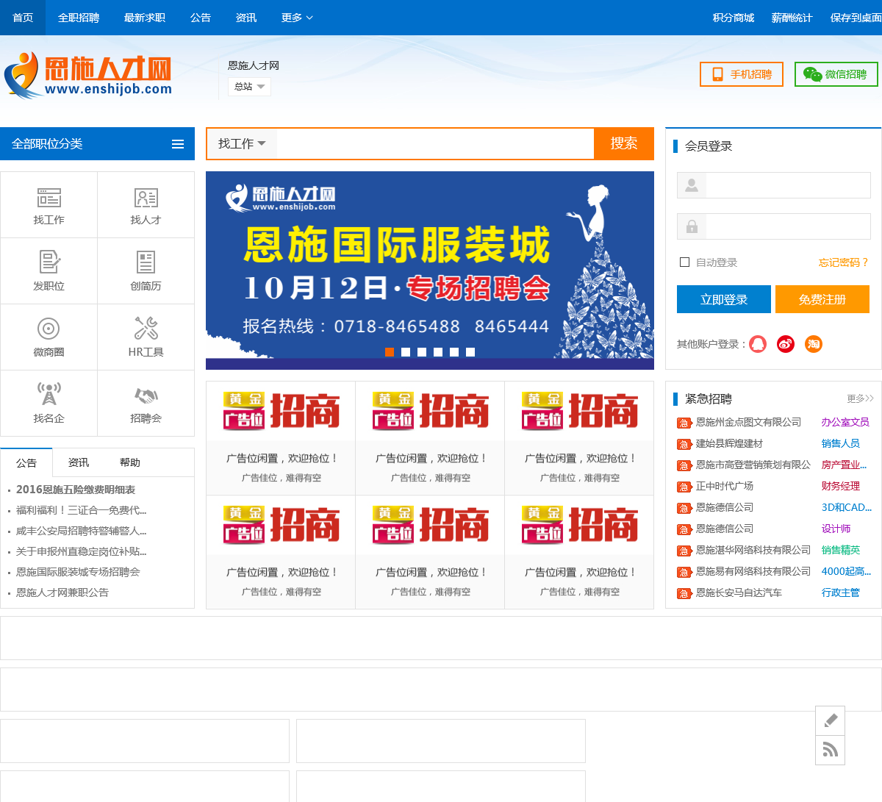Open notice 恩施国际服装城专场招聘会
The width and height of the screenshot is (882, 802).
click(78, 572)
